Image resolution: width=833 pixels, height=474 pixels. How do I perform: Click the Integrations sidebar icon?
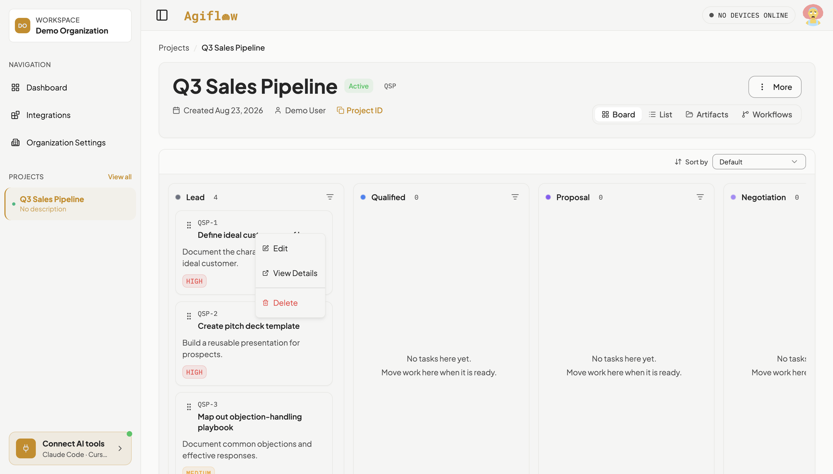pos(15,115)
